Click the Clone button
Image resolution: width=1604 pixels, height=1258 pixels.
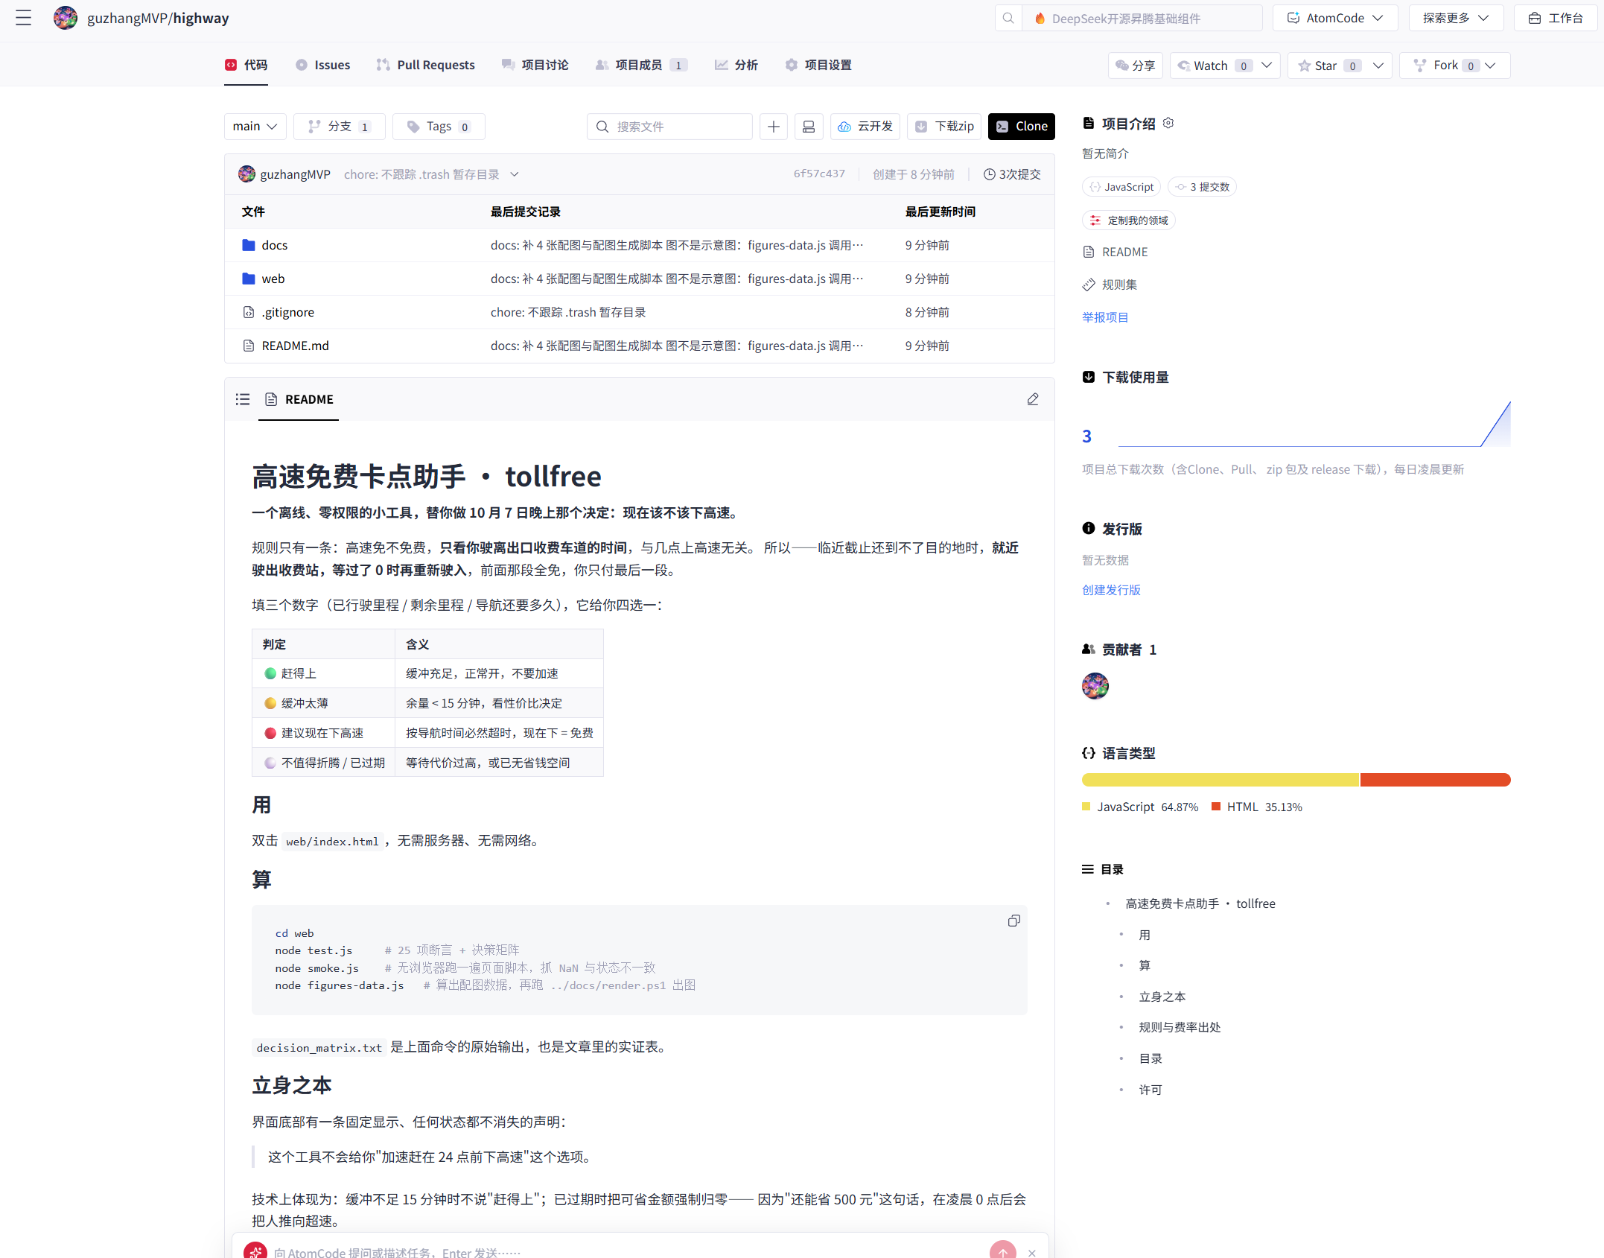(1022, 127)
